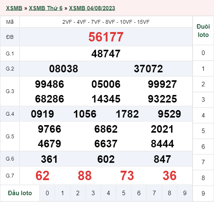Select Đầu loto digit 7
This screenshot has width=214, height=202.
coord(154,193)
